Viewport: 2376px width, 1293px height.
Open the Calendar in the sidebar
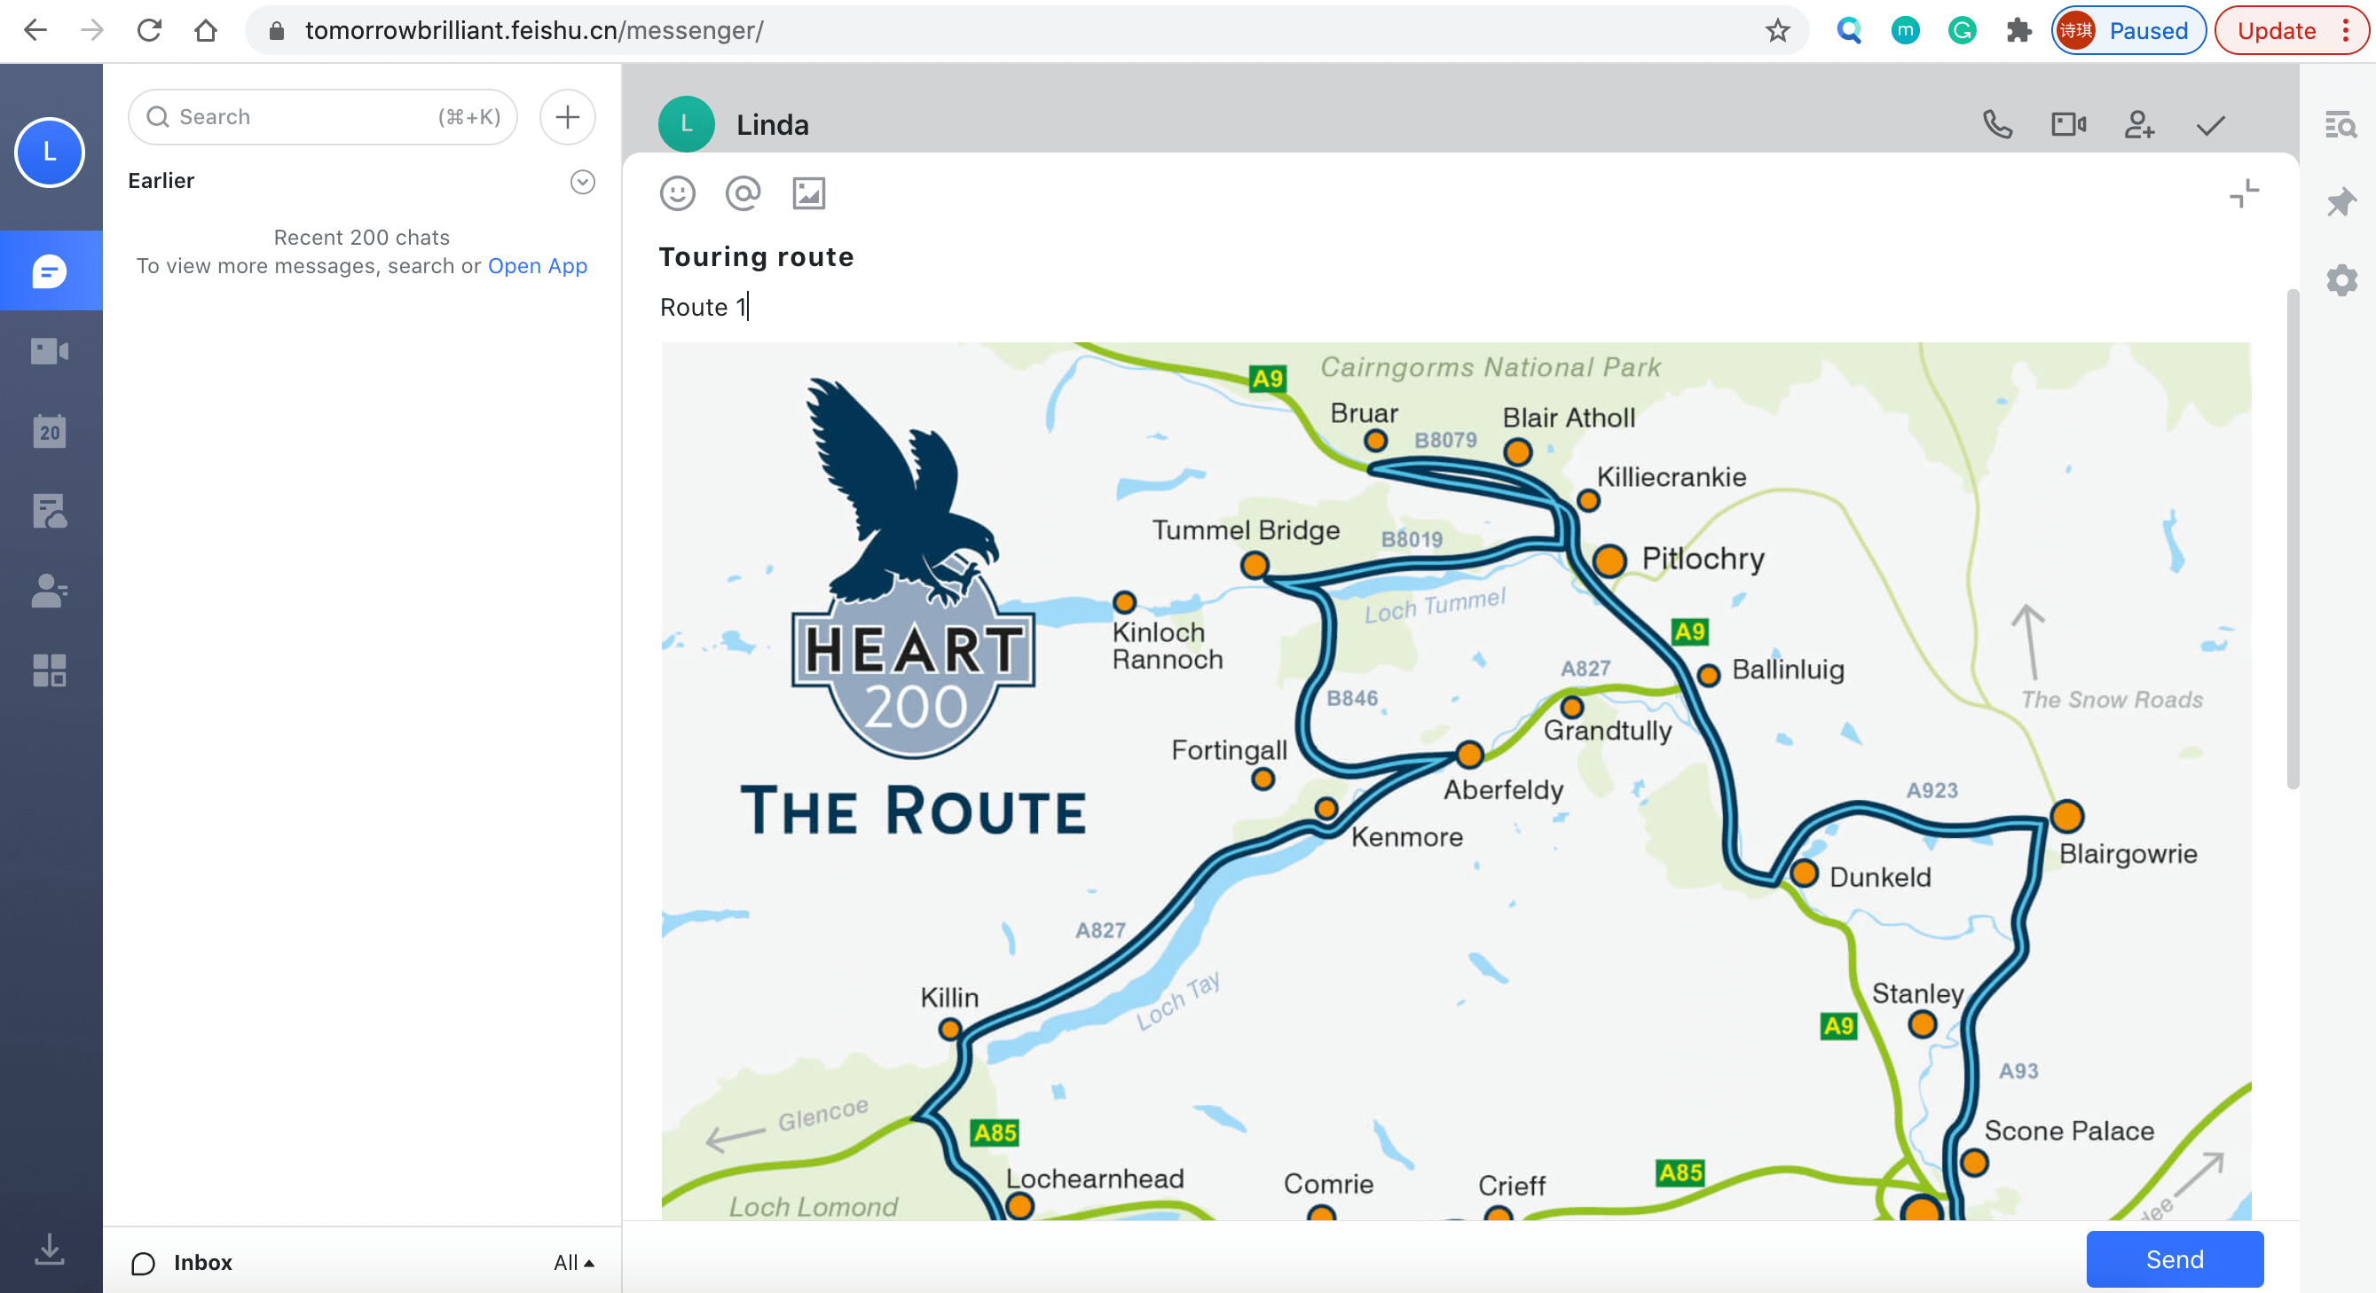50,431
